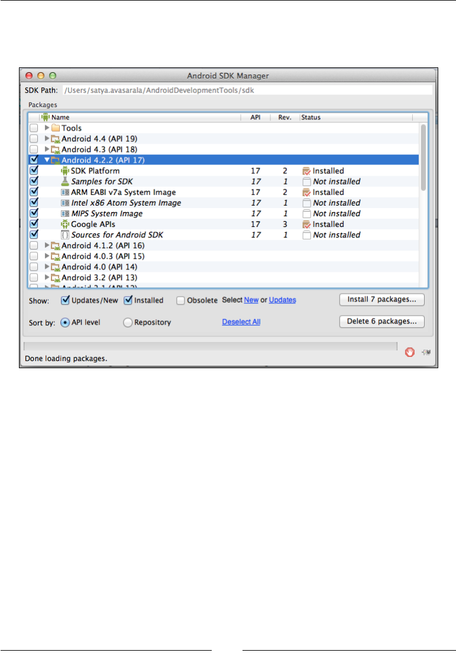This screenshot has width=456, height=656.
Task: Click the Rev. column header
Action: 284,118
